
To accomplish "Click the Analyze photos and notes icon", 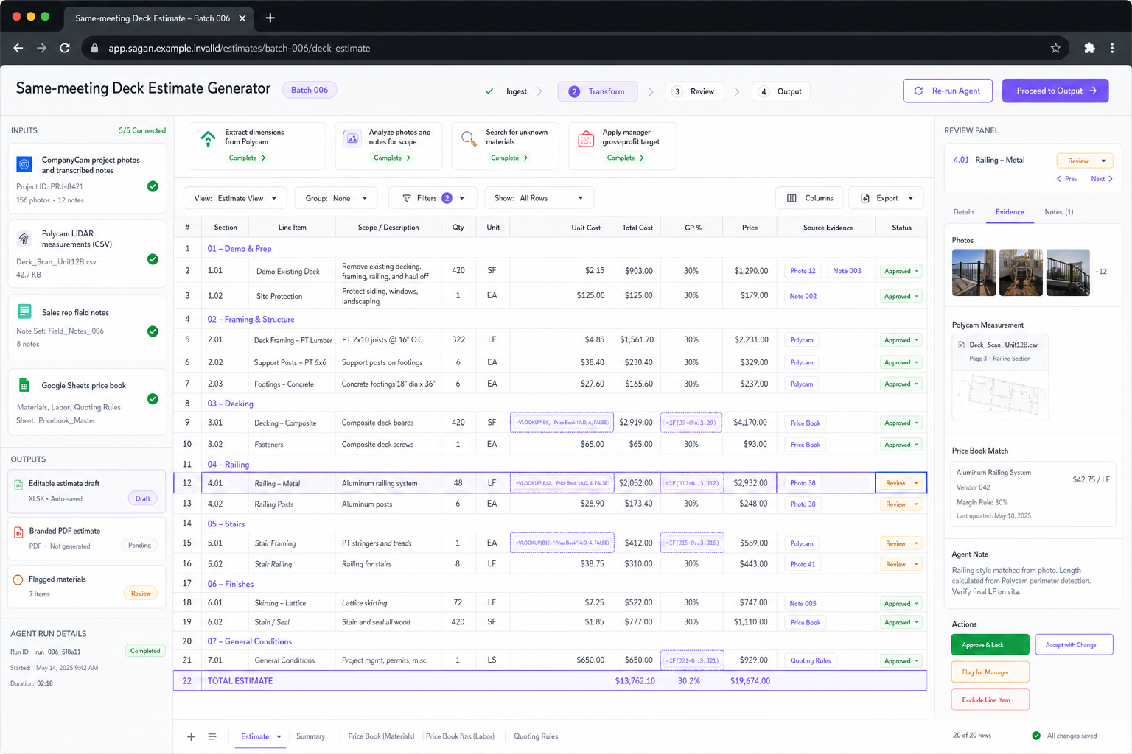I will tap(353, 138).
